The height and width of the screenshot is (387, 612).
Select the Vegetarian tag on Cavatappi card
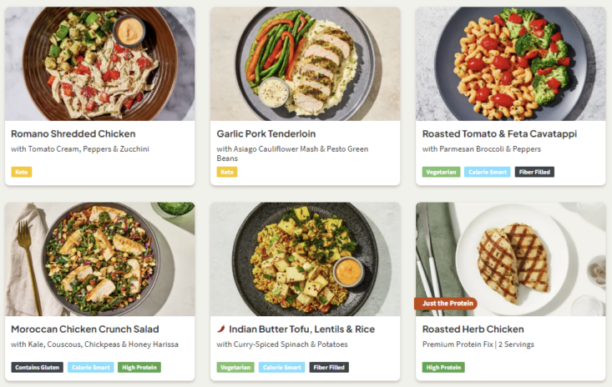pos(441,172)
